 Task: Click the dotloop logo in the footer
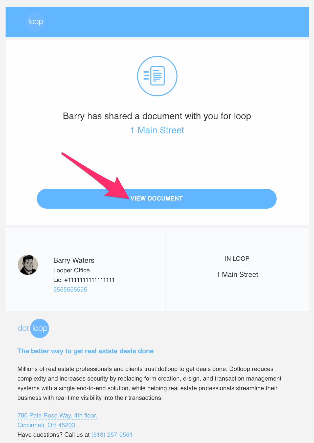point(33,328)
